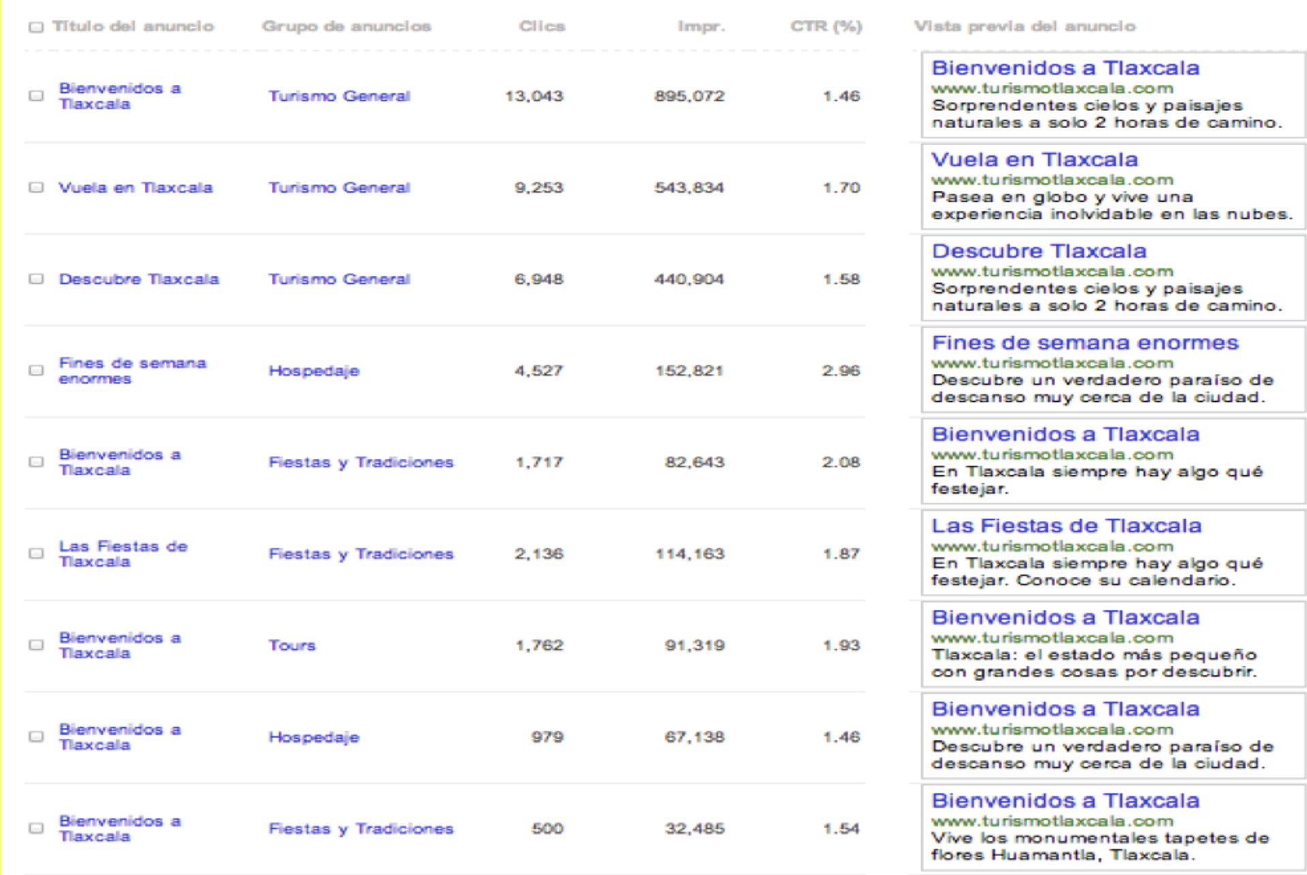Image resolution: width=1307 pixels, height=875 pixels.
Task: Tick the Las Fiestas de Tlaxcala checkbox
Action: click(x=36, y=554)
